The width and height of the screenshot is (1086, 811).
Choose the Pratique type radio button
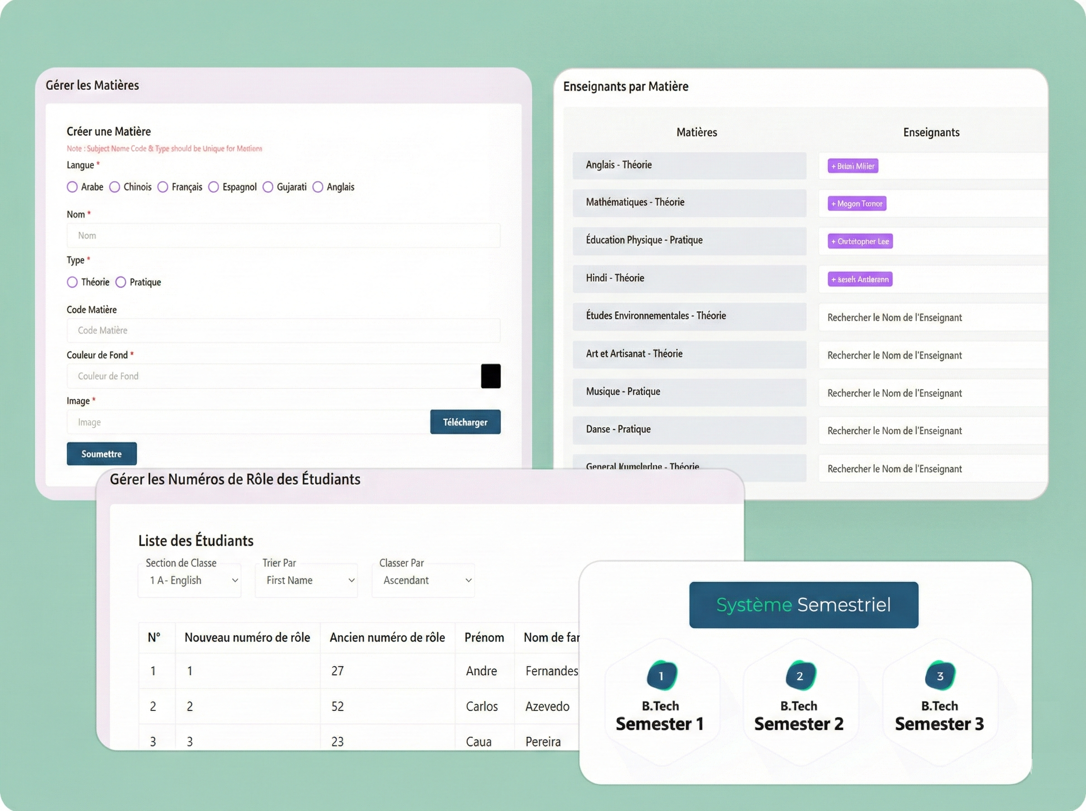pos(121,282)
